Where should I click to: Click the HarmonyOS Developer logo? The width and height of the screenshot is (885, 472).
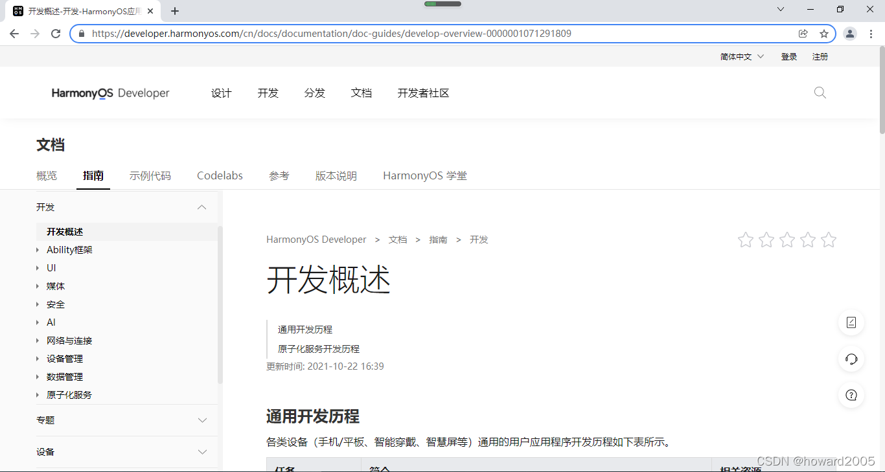(x=110, y=93)
